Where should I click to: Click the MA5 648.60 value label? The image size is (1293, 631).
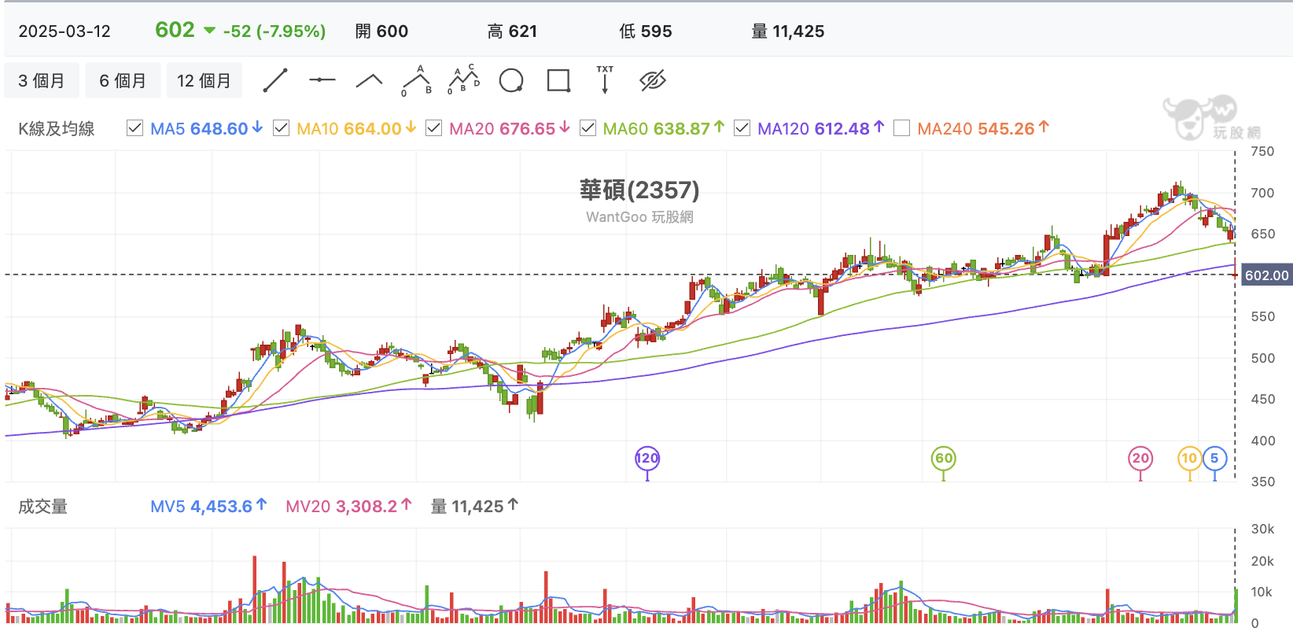tap(206, 128)
